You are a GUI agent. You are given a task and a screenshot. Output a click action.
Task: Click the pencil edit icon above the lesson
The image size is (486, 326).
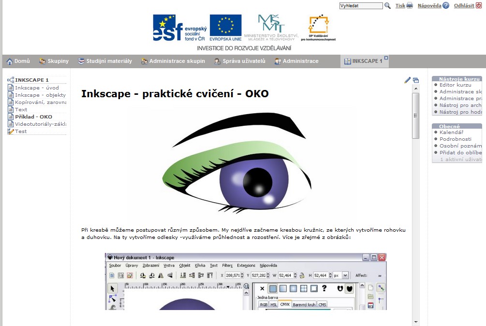(407, 80)
